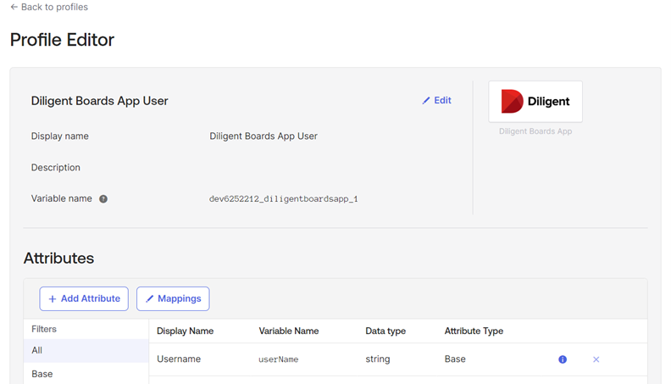Click the Back to profiles arrow link
Screen dimensions: 671x384
pos(49,8)
